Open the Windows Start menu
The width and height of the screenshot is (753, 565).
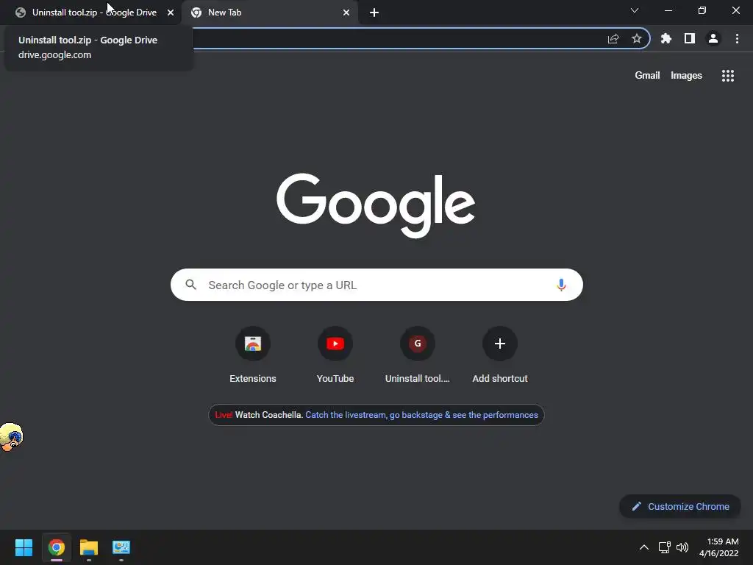click(24, 547)
